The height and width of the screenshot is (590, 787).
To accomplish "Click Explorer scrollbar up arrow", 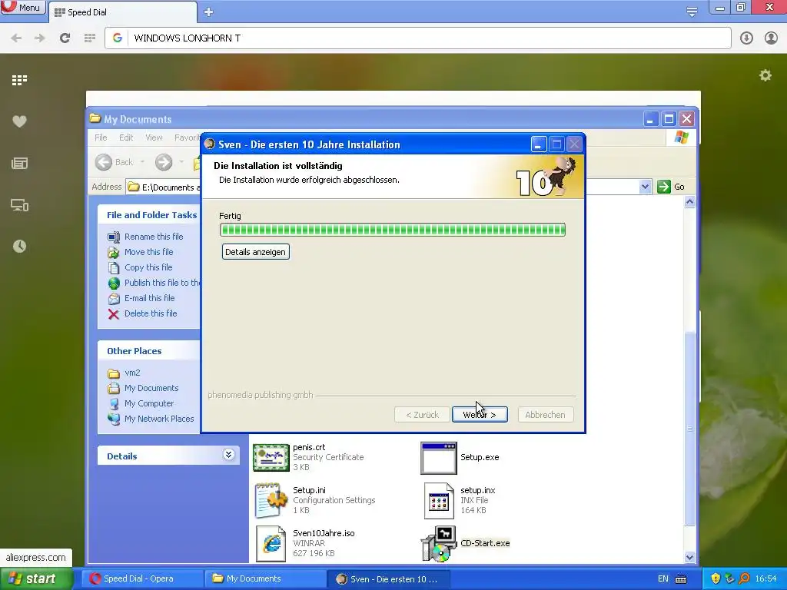I will tap(689, 202).
